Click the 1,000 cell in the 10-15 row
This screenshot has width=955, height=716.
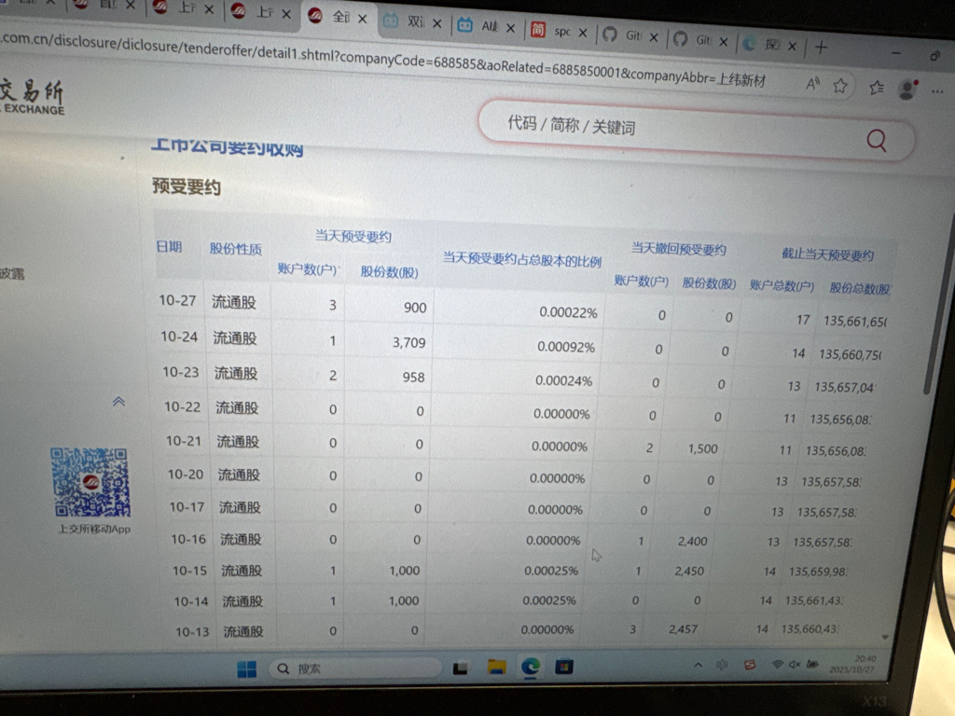click(405, 571)
